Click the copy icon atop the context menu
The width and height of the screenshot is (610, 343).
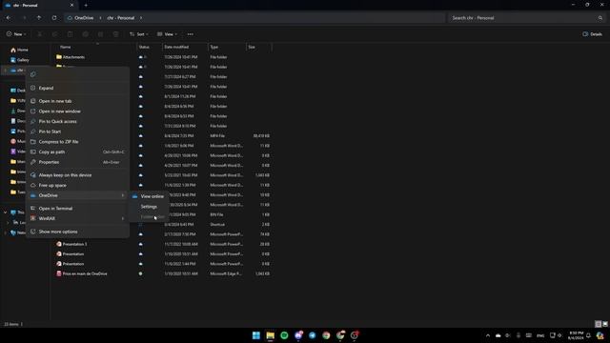pyautogui.click(x=33, y=74)
